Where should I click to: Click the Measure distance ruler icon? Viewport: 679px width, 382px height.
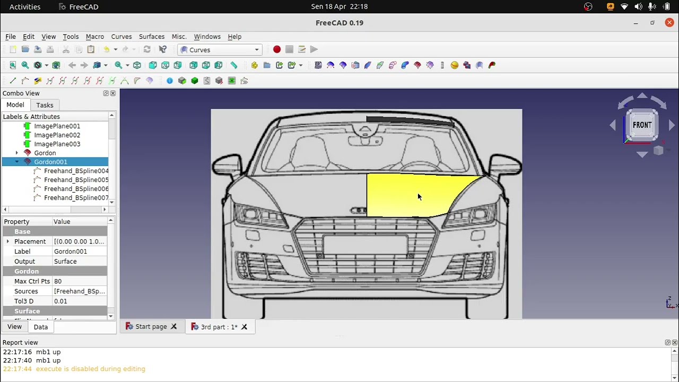pyautogui.click(x=234, y=65)
